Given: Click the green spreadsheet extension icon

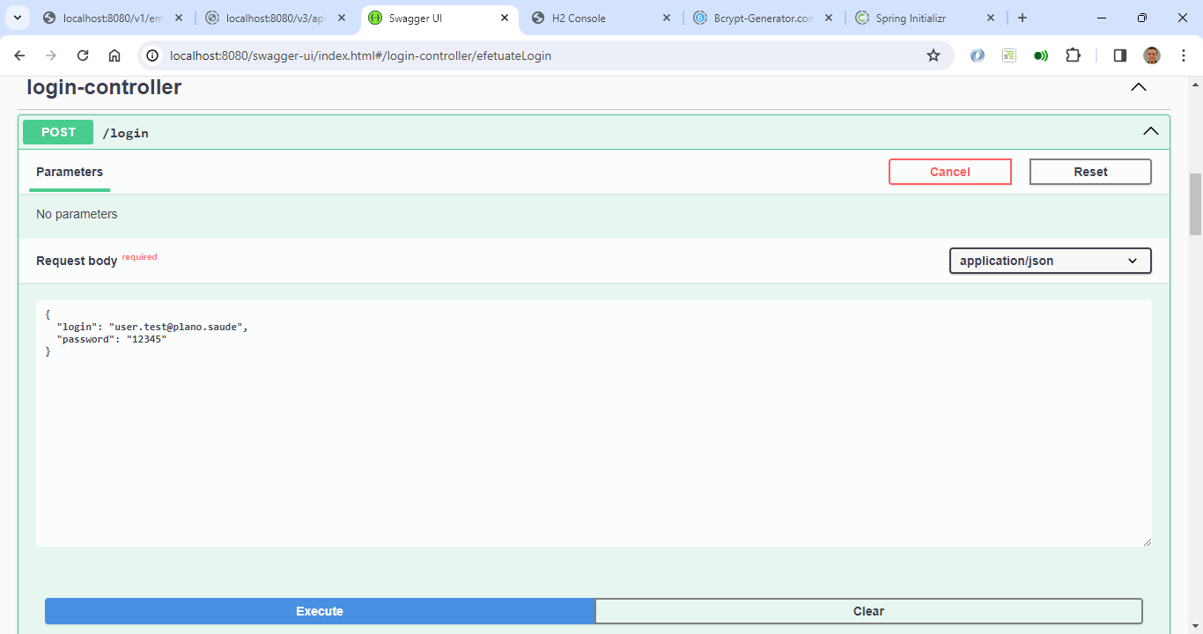Looking at the screenshot, I should click(x=1009, y=55).
